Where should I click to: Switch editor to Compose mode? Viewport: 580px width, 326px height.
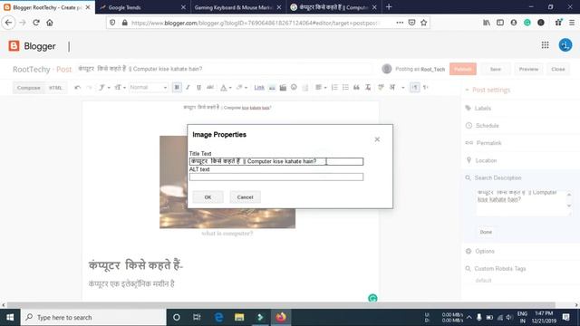[28, 88]
